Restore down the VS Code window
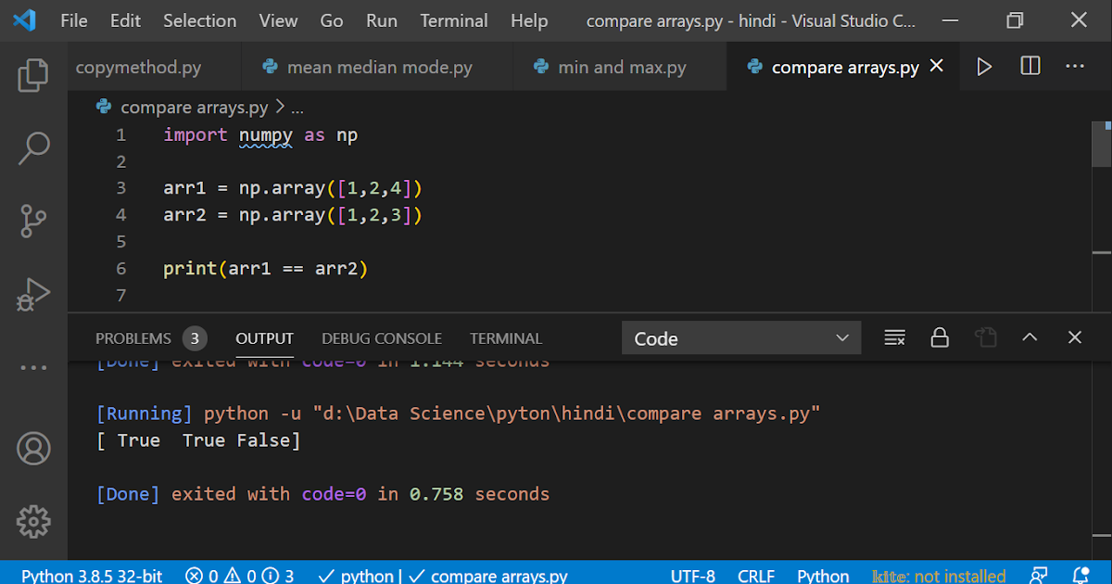Screen dimensions: 1112x584 [x=1015, y=20]
